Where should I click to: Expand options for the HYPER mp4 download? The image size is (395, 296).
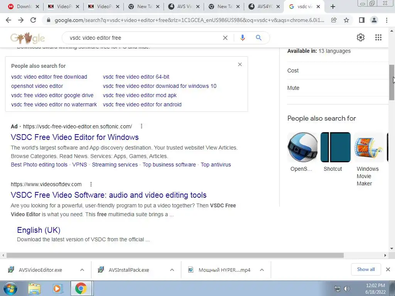(262, 270)
